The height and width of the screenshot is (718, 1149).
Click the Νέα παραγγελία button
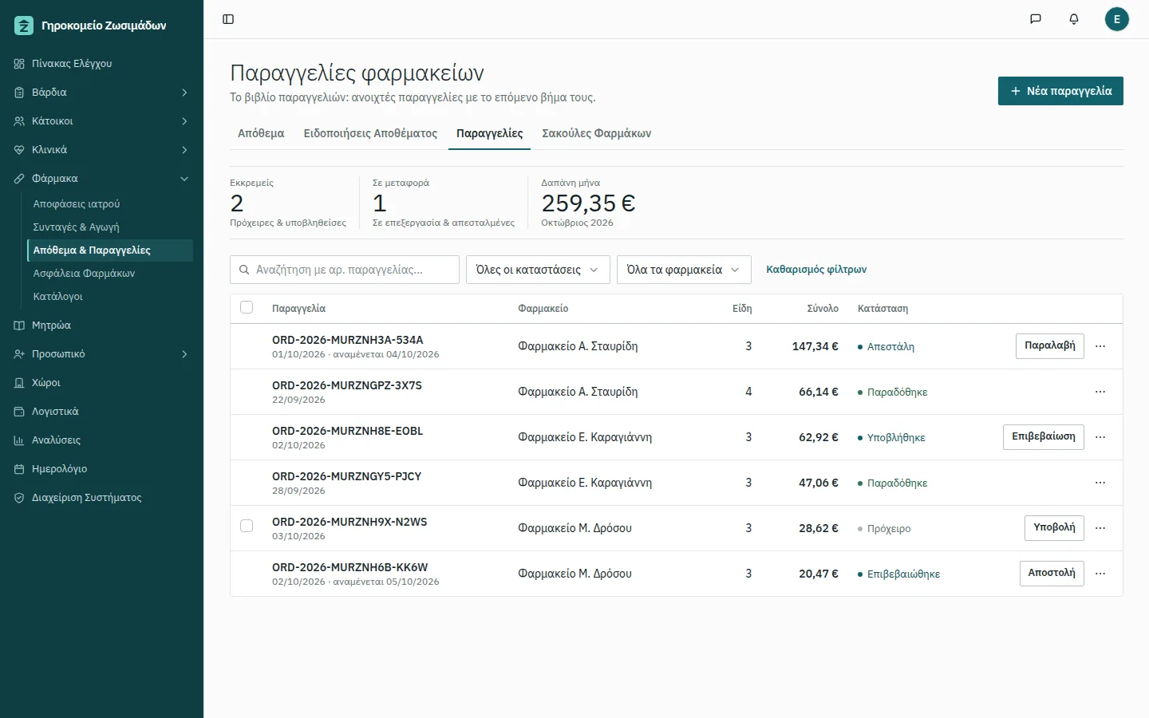(x=1060, y=91)
